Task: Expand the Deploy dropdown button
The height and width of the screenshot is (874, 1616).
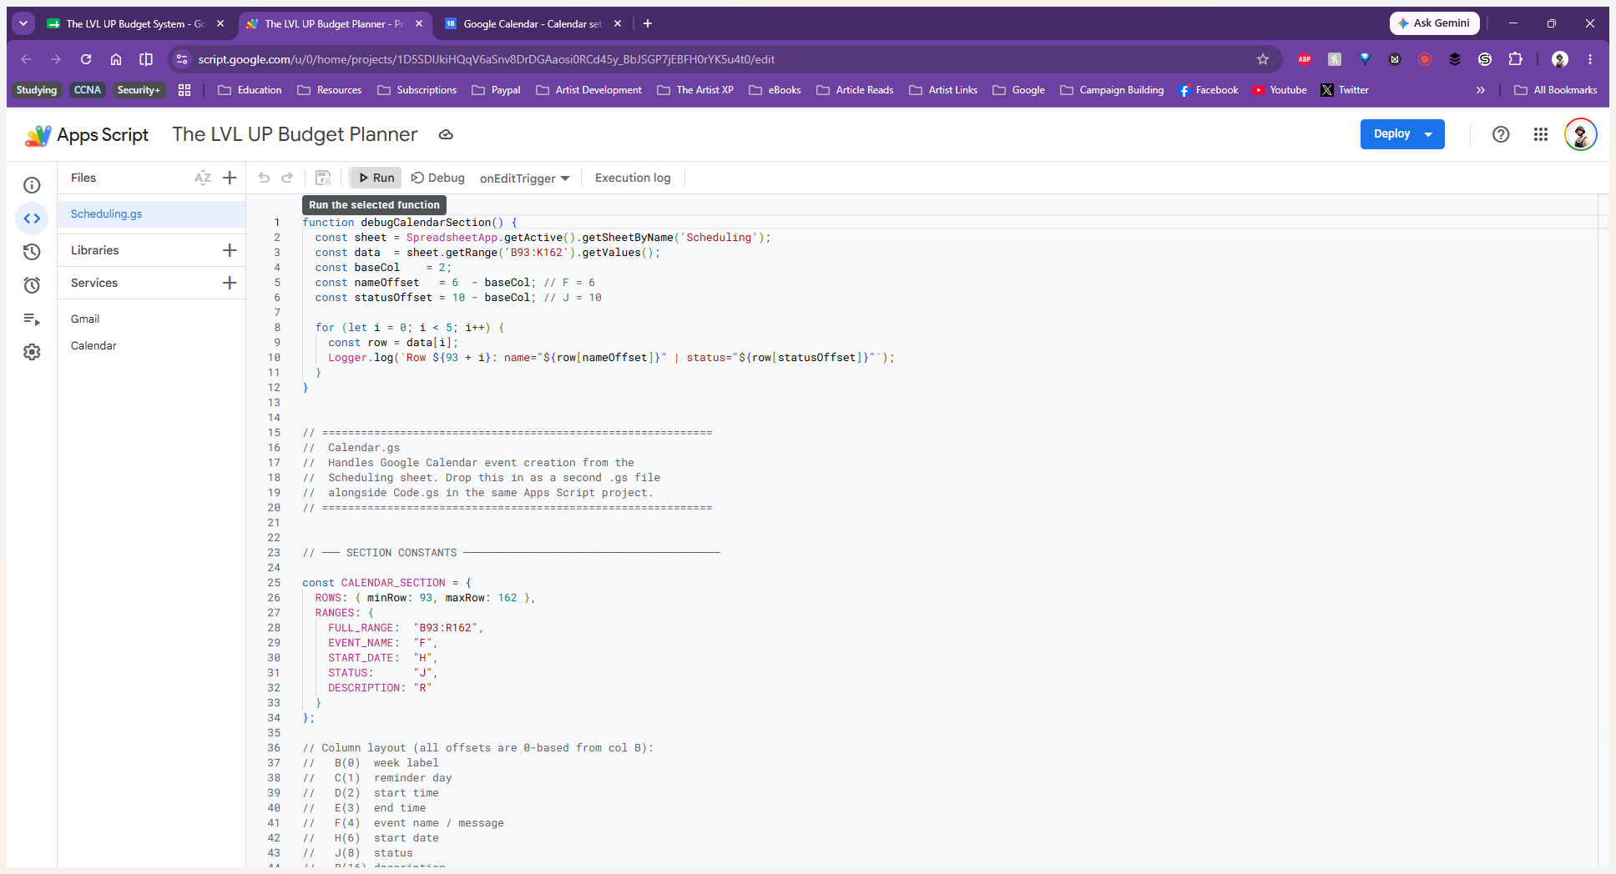Action: coord(1428,134)
